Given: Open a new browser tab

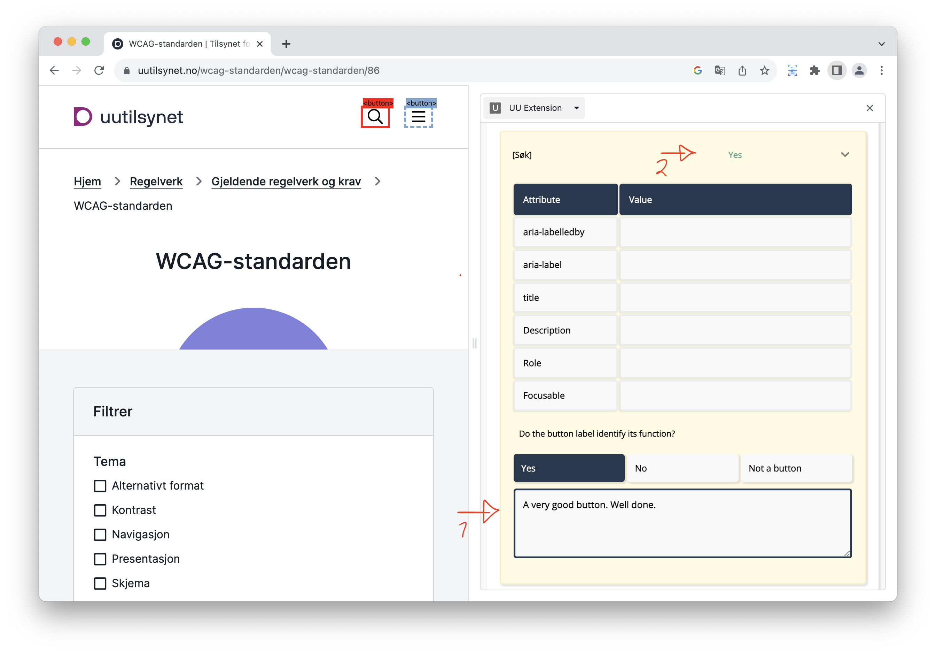Looking at the screenshot, I should (286, 44).
